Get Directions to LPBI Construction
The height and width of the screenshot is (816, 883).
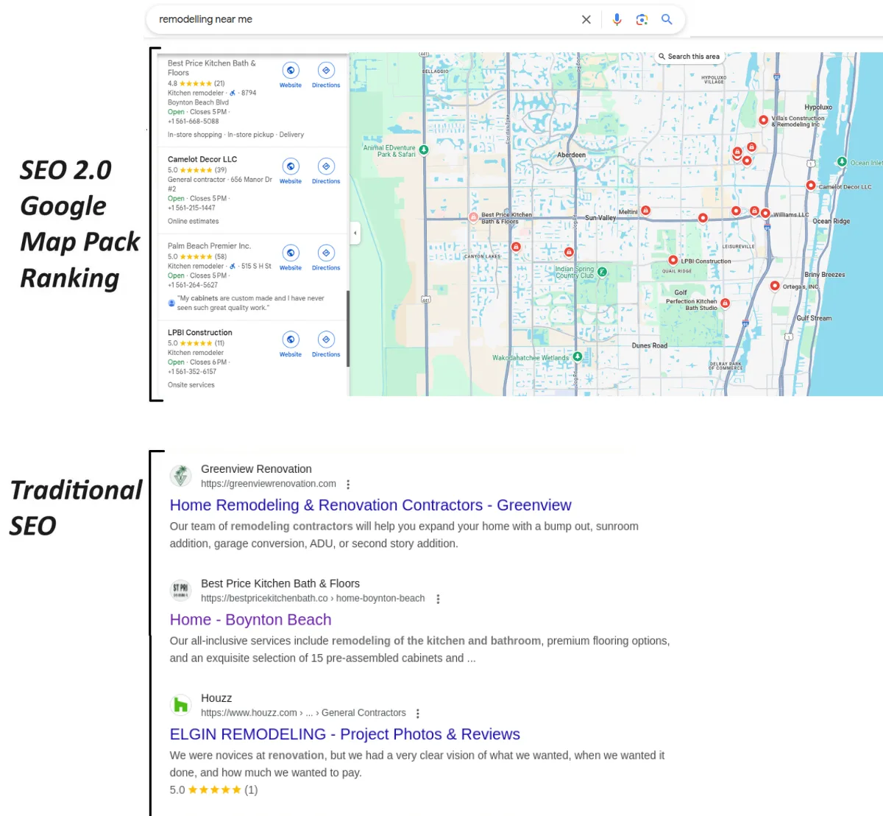[326, 340]
